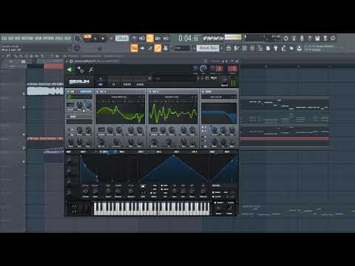Click the question mark help icon
Image resolution: width=355 pixels, height=266 pixels.
(310, 38)
